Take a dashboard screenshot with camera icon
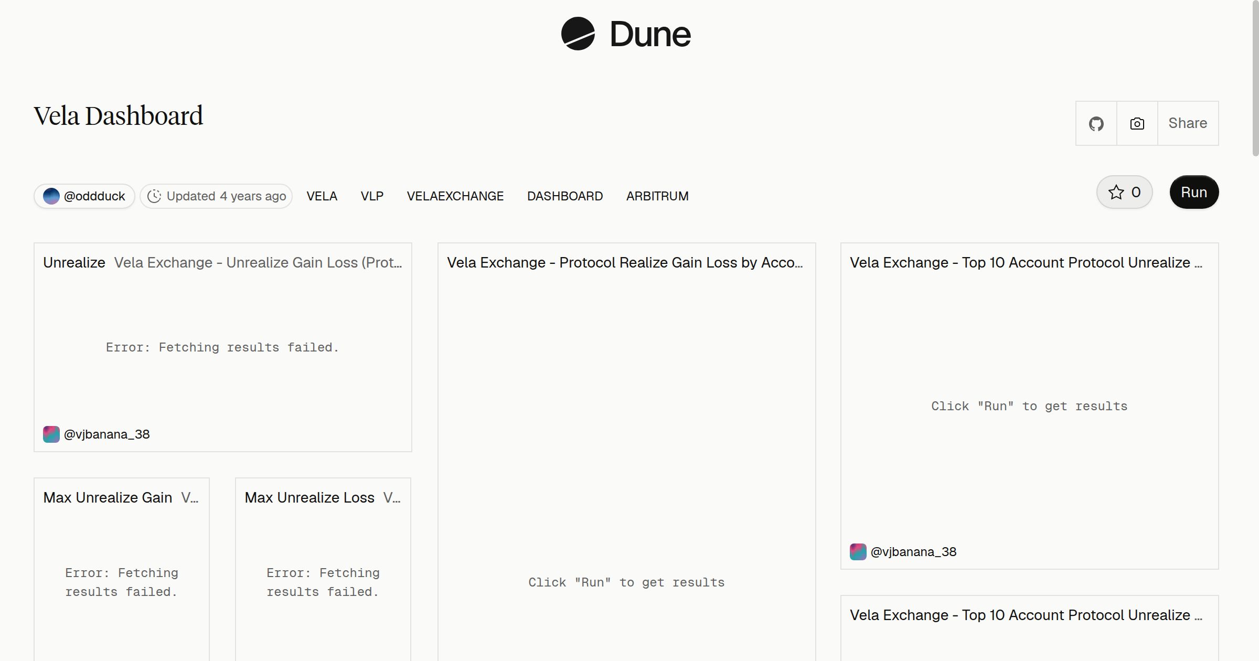1259x661 pixels. pyautogui.click(x=1137, y=123)
